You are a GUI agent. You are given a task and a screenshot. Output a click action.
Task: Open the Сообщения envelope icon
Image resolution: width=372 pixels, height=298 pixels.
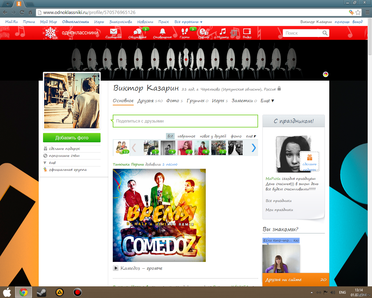click(x=113, y=31)
